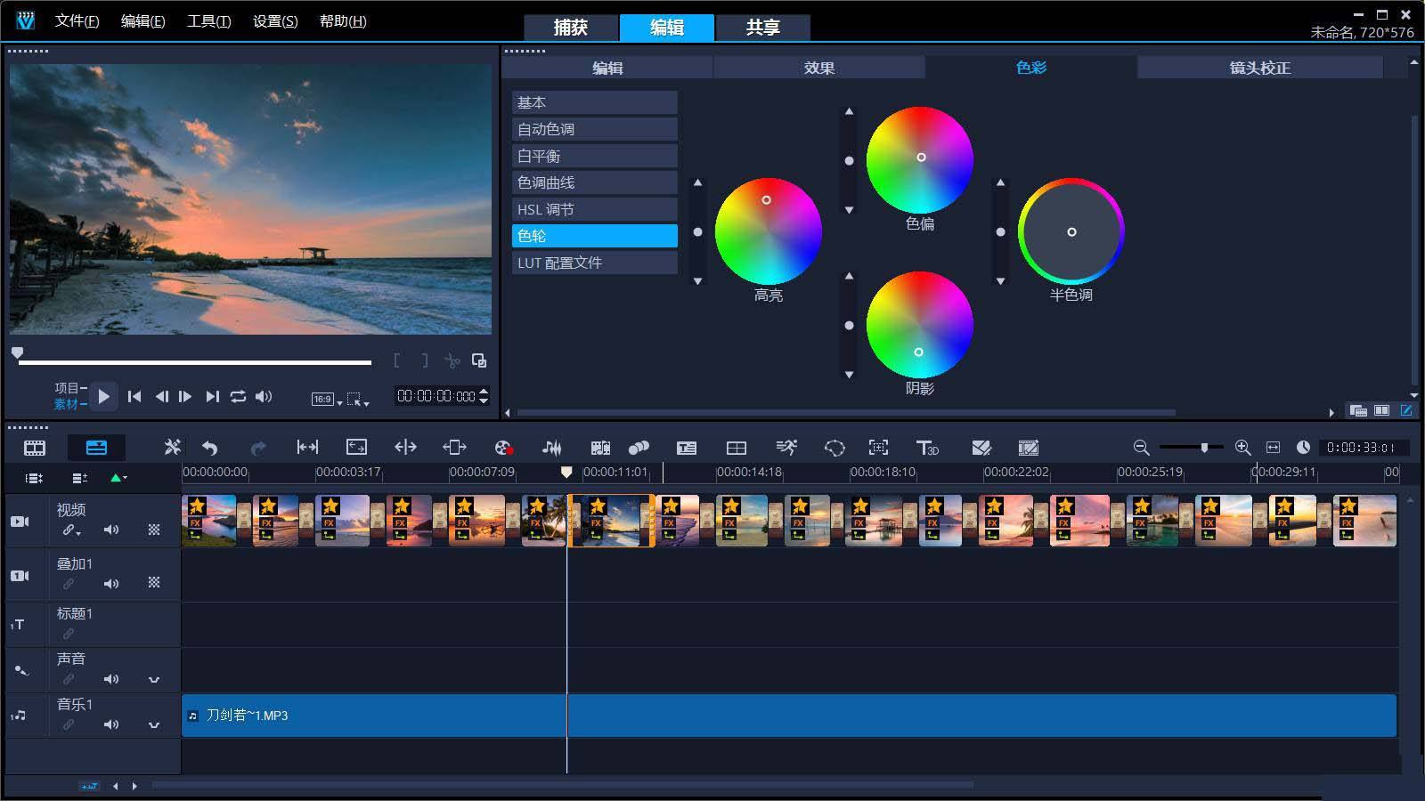Screen dimensions: 1425x801
Task: Expand the 音乐1 track chevron
Action: coord(154,724)
